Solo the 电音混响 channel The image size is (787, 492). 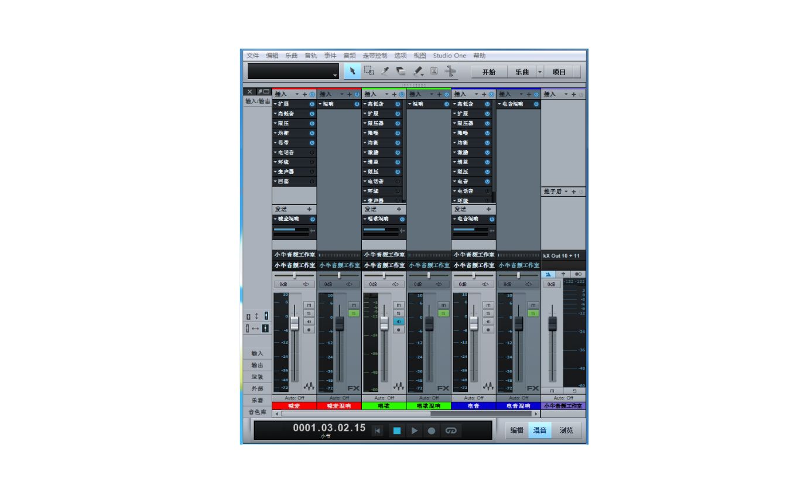[533, 313]
